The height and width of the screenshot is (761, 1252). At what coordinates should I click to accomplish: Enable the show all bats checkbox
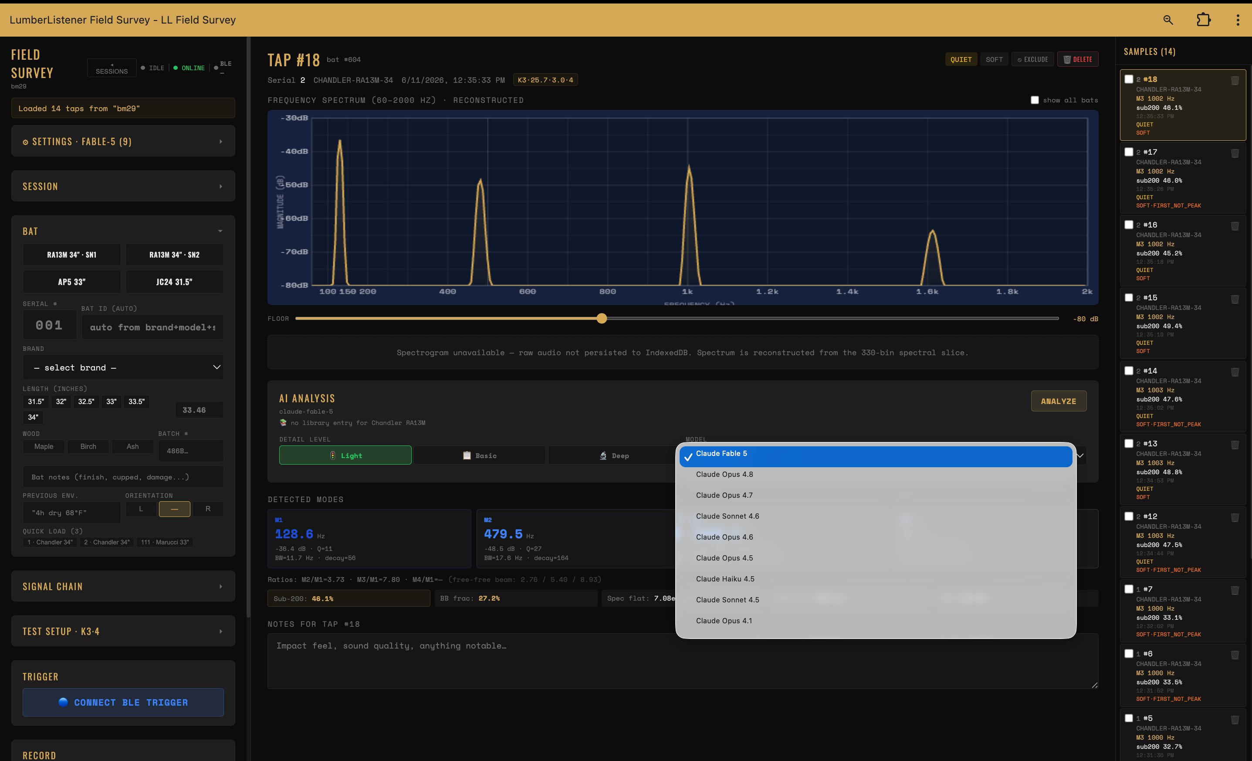pyautogui.click(x=1035, y=100)
